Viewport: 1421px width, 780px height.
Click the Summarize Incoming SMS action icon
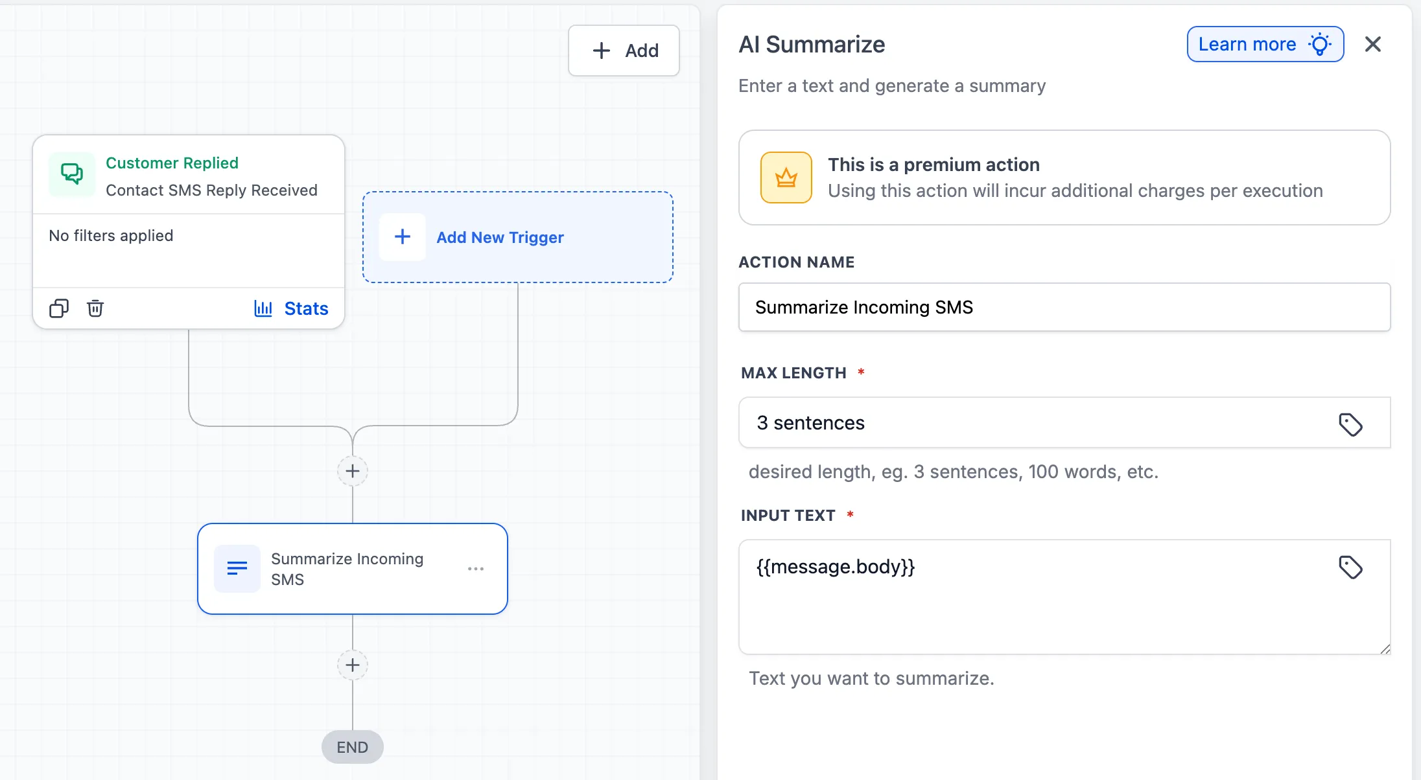tap(236, 568)
